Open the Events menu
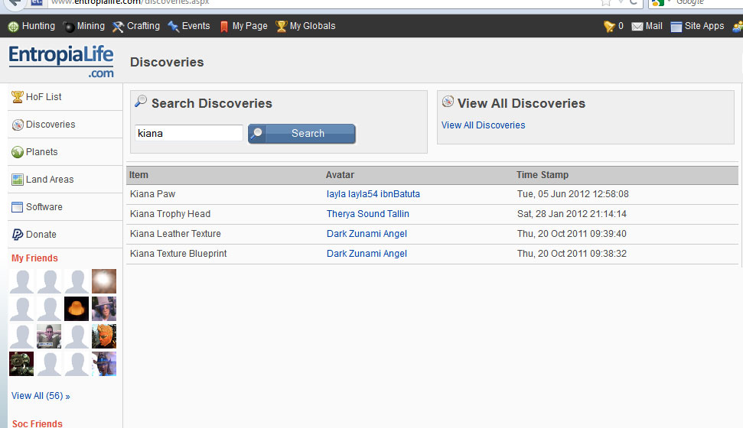Viewport: 743px width, 428px height. point(196,26)
